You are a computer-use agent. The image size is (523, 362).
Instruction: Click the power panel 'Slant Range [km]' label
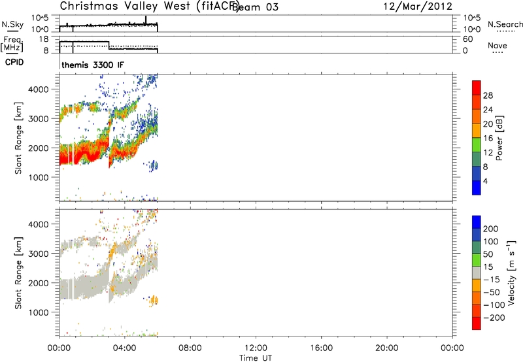click(x=18, y=138)
